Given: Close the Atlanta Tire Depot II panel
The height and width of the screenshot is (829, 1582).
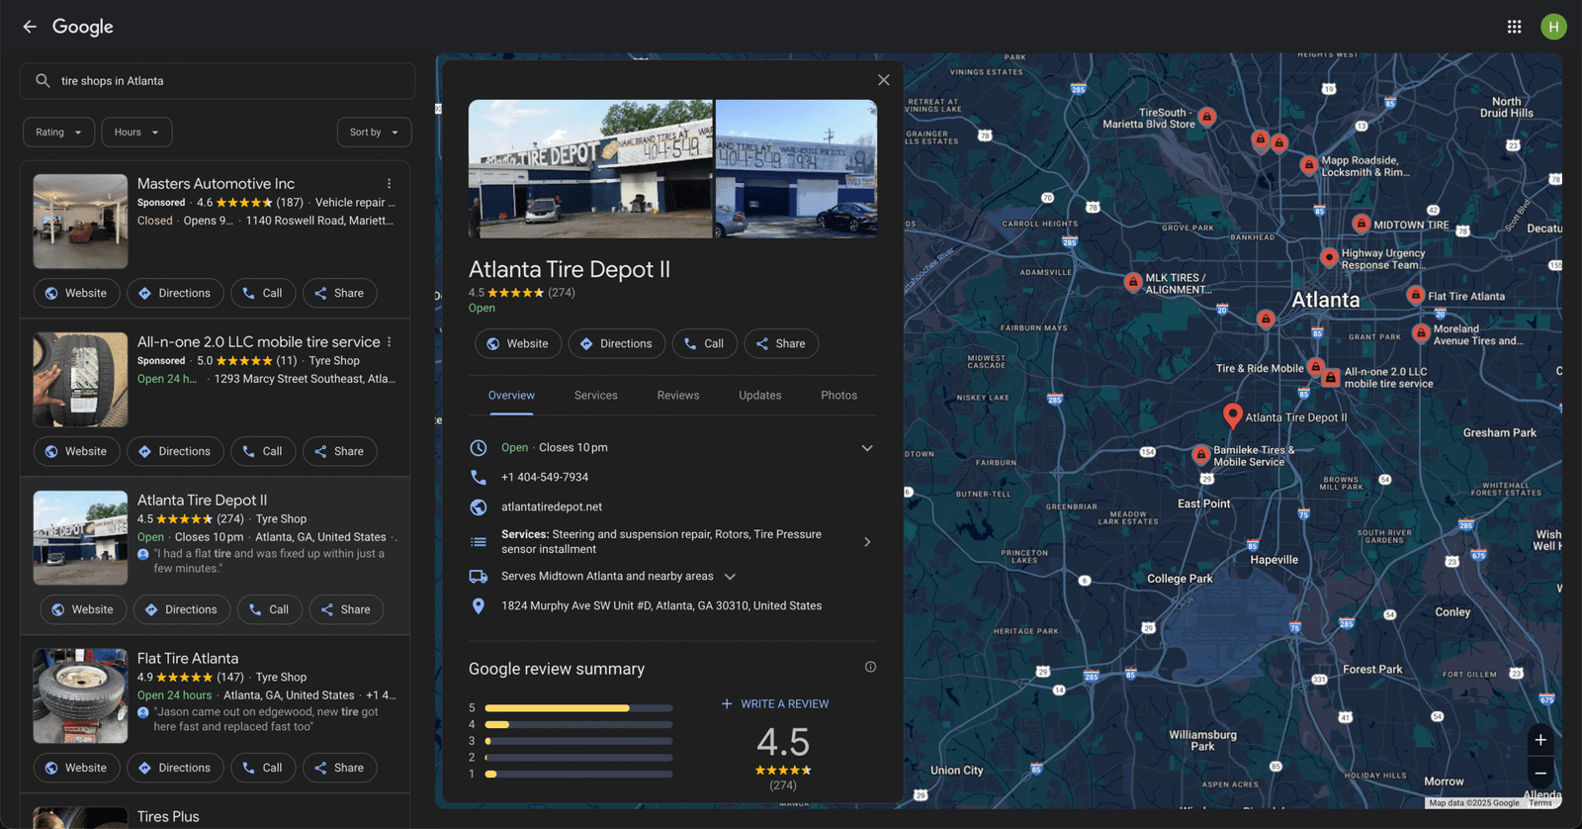Looking at the screenshot, I should point(884,80).
